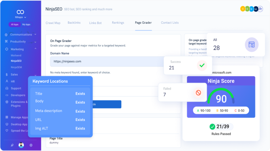Viewport: 270px width, 151px height.
Task: Click the Domain Name input field
Action: click(x=107, y=61)
